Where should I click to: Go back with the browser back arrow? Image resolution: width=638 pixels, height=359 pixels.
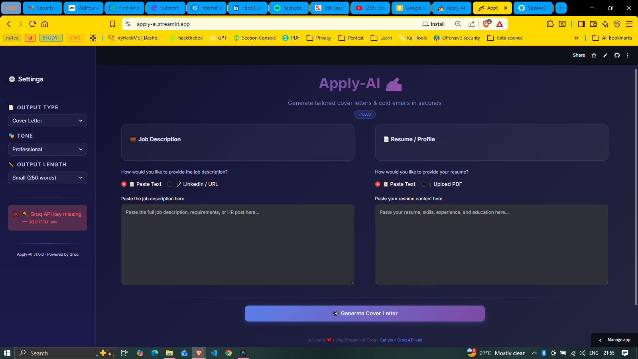pos(9,24)
